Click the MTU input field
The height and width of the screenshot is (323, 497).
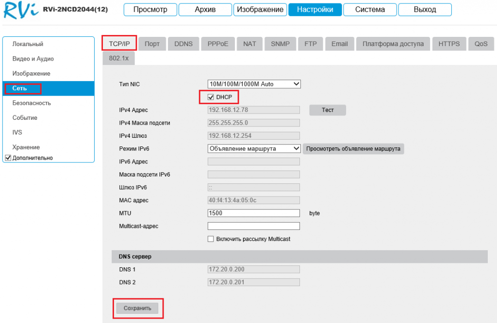253,213
